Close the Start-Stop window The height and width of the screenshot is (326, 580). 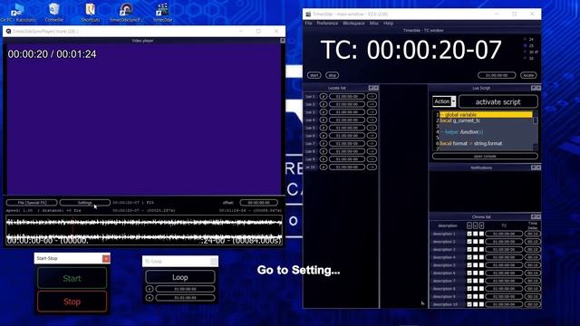pyautogui.click(x=106, y=258)
